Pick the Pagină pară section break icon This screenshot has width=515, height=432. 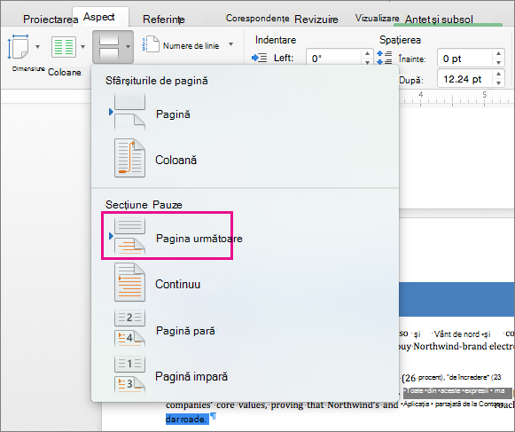tap(129, 328)
